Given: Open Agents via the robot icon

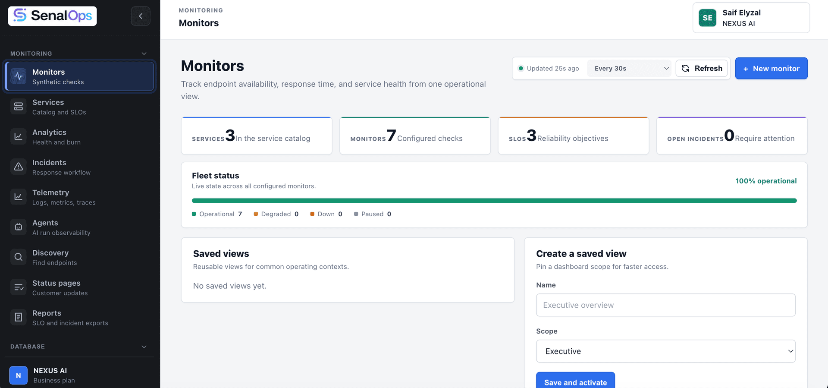Looking at the screenshot, I should [x=19, y=227].
